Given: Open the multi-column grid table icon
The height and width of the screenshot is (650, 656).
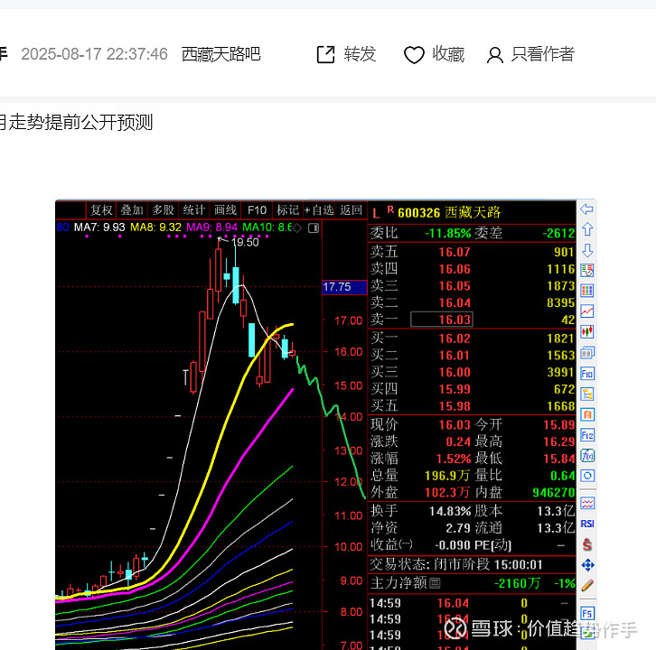Looking at the screenshot, I should pos(587,291).
